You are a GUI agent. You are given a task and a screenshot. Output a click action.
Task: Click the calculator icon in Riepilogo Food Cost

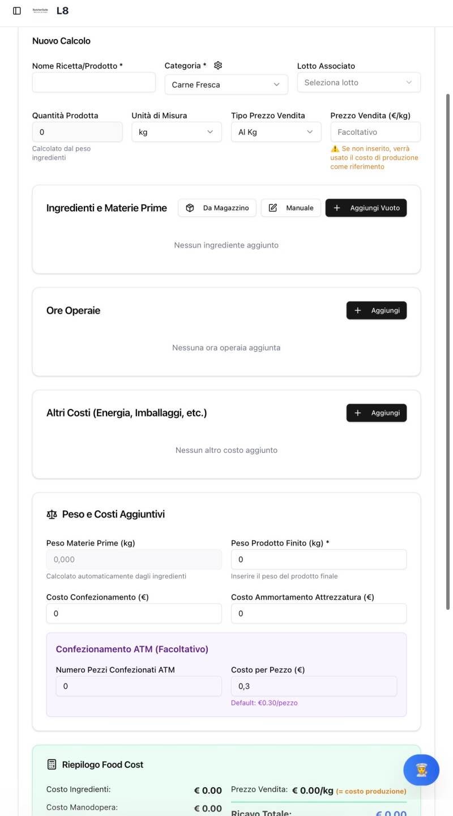(52, 764)
